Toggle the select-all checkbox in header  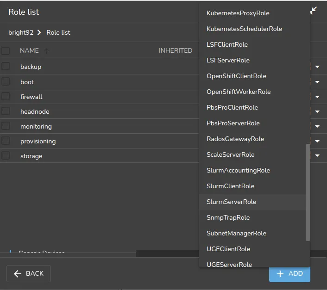coord(6,50)
